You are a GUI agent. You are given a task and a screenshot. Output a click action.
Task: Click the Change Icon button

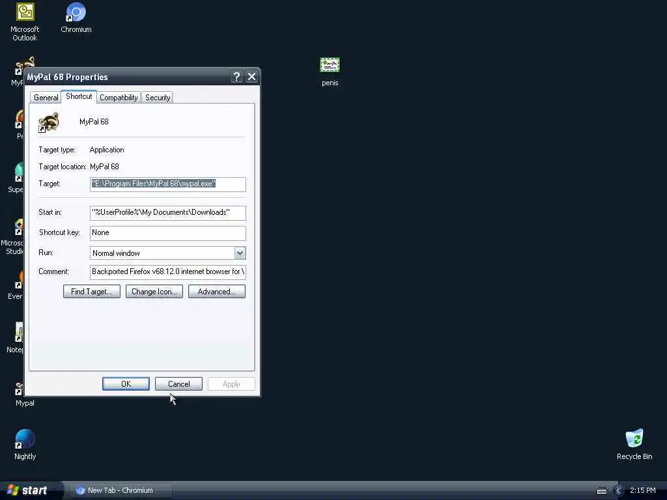point(154,292)
